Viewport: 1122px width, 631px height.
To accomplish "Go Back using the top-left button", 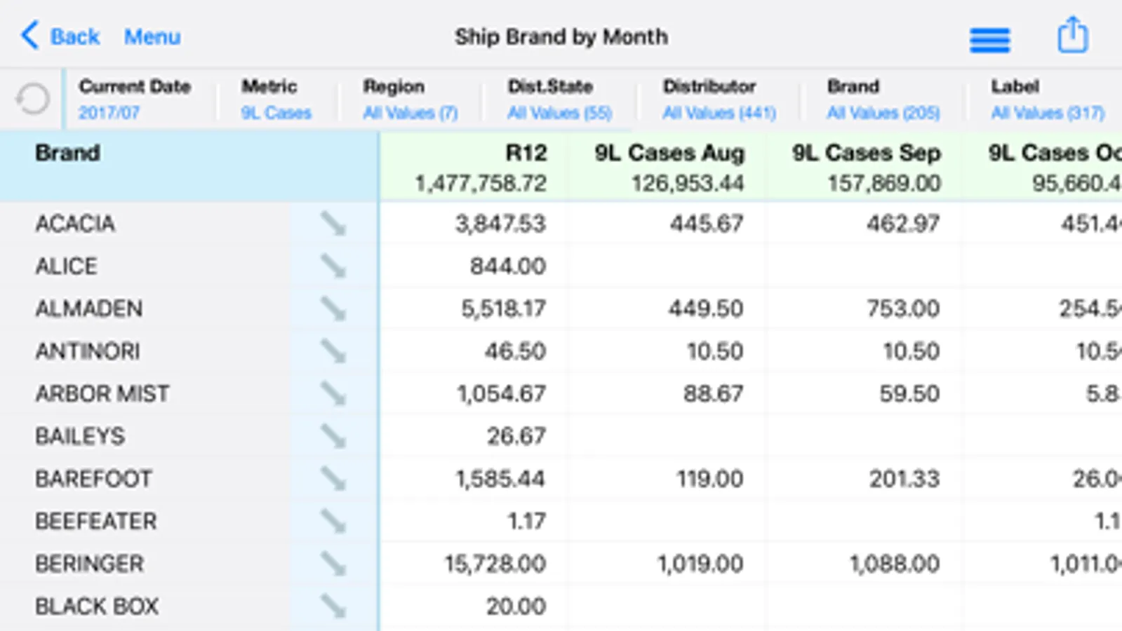I will 60,36.
